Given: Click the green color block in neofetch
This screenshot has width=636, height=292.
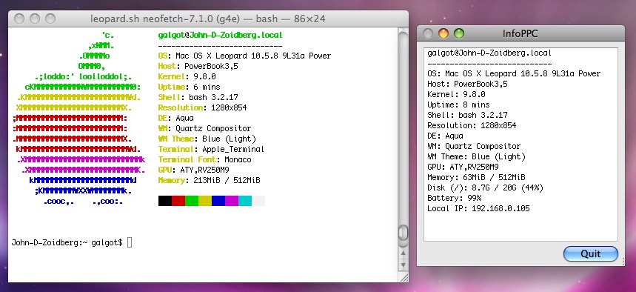Looking at the screenshot, I should click(x=192, y=201).
